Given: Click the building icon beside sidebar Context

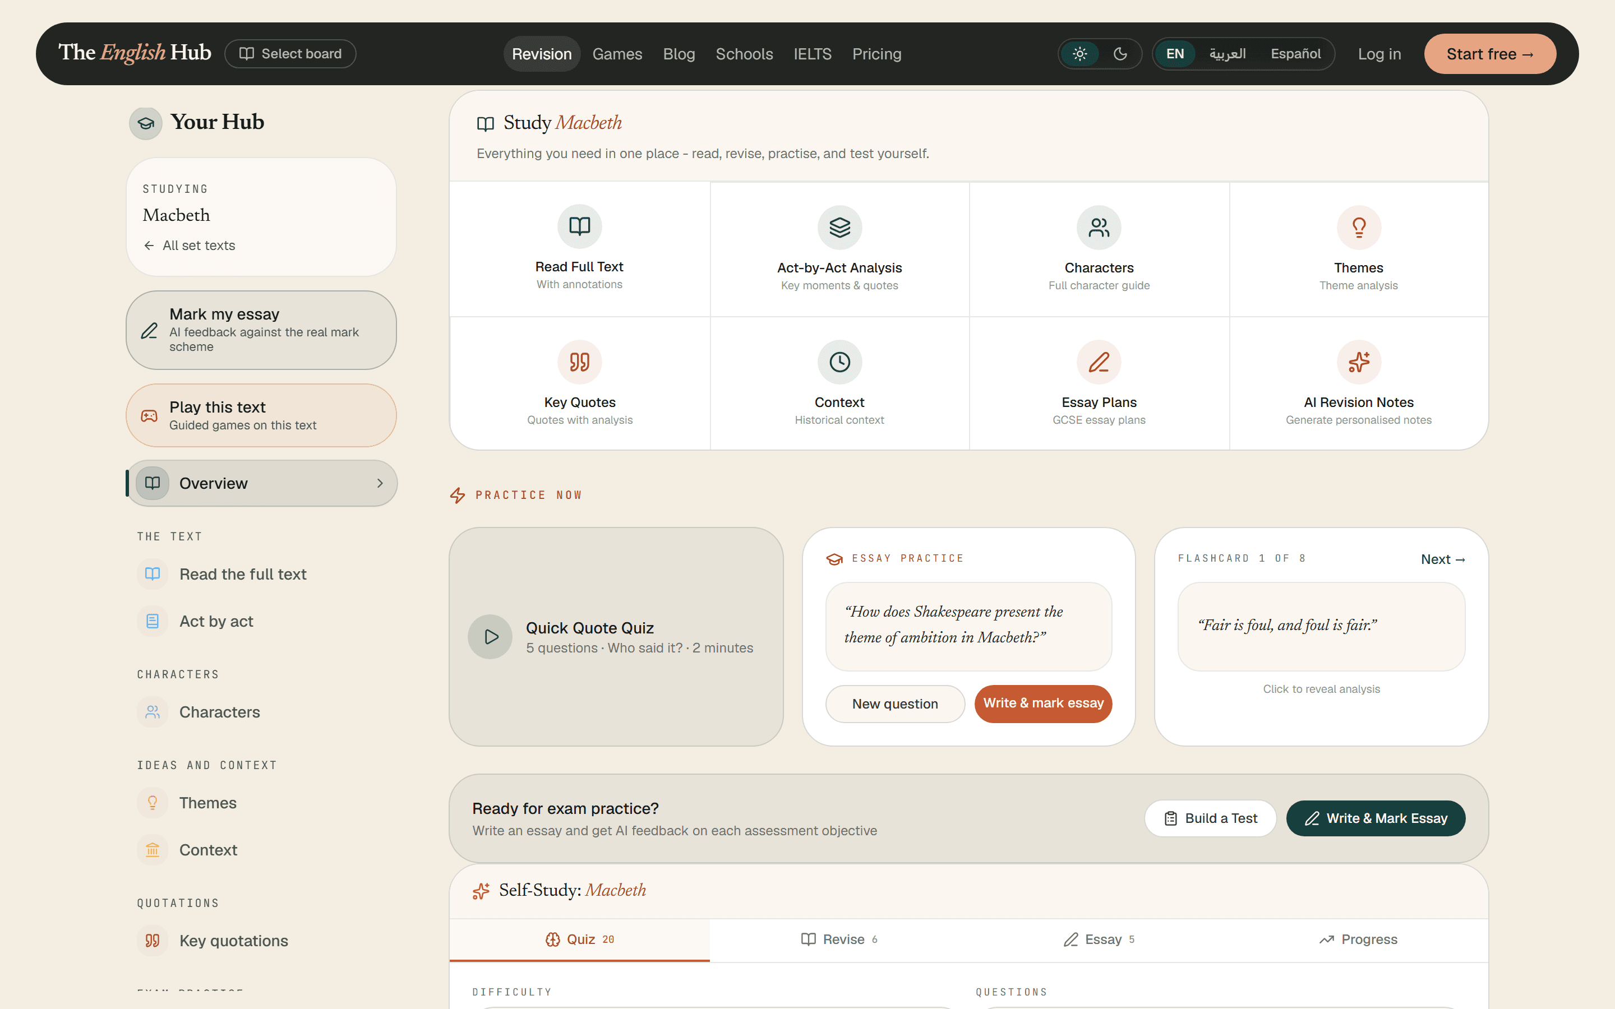Looking at the screenshot, I should (x=152, y=850).
